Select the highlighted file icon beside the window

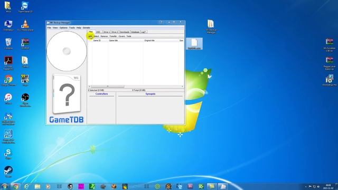point(194,44)
